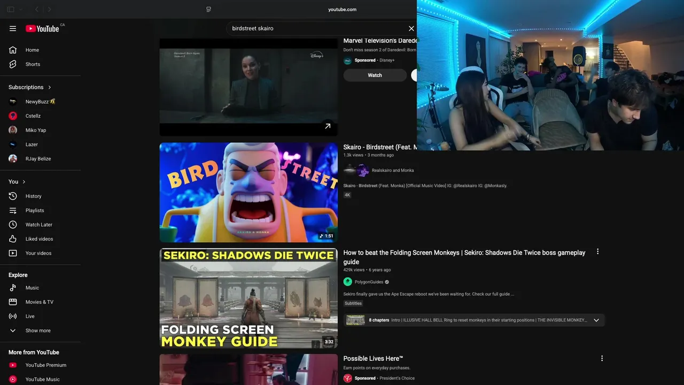The height and width of the screenshot is (385, 684).
Task: Click the 8 chapters preview thumbnail
Action: (355, 320)
